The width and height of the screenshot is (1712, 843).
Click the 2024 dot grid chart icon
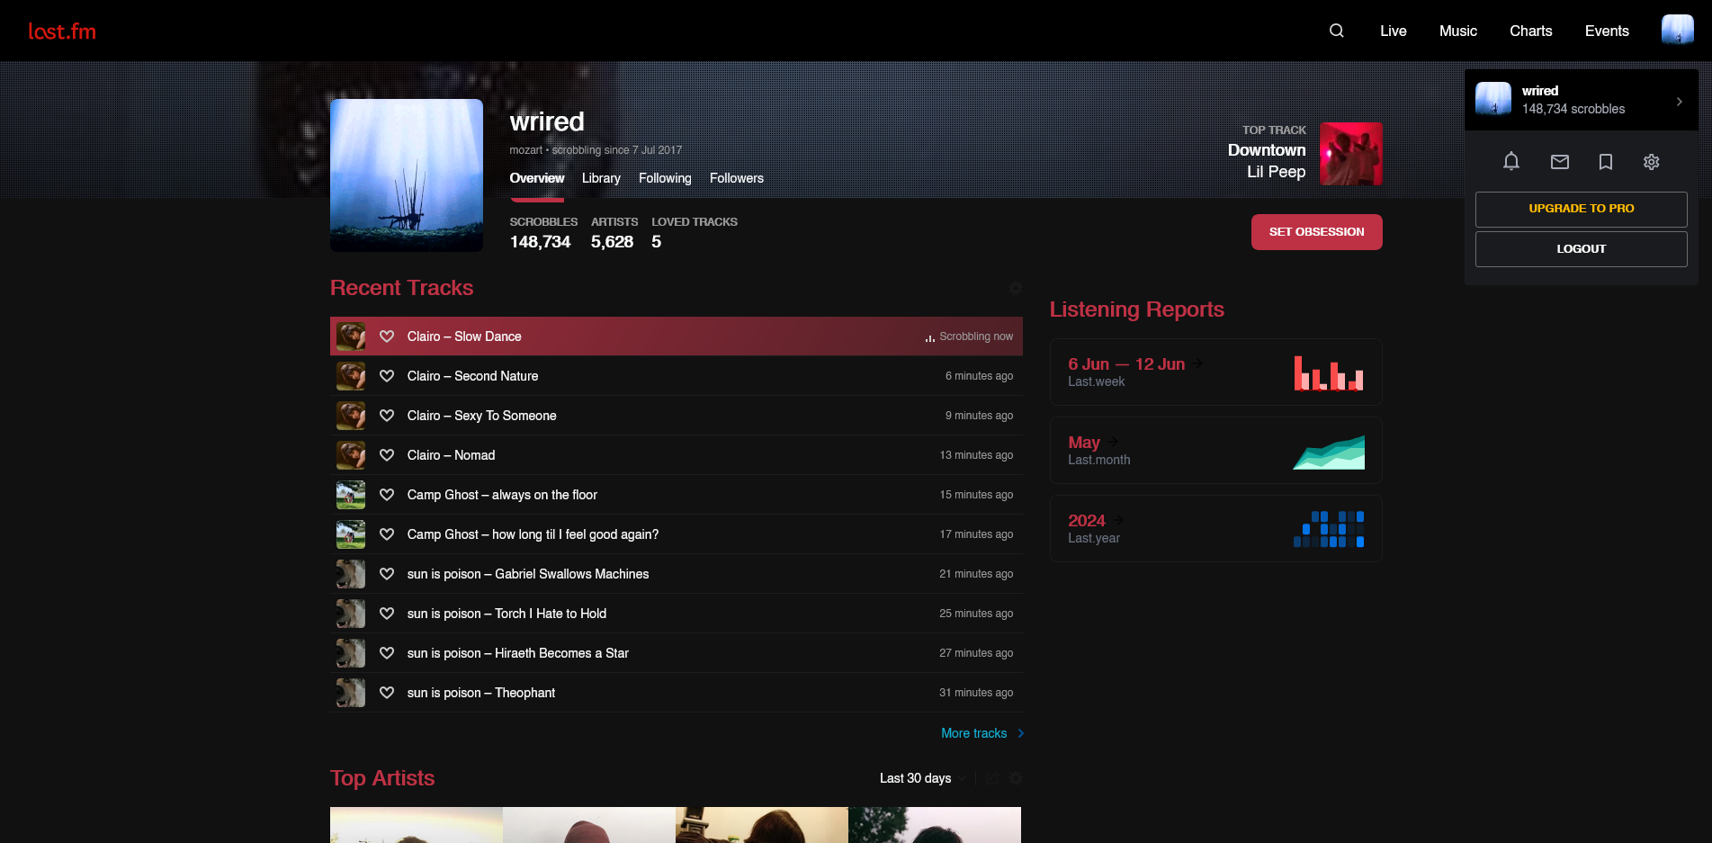tap(1329, 529)
